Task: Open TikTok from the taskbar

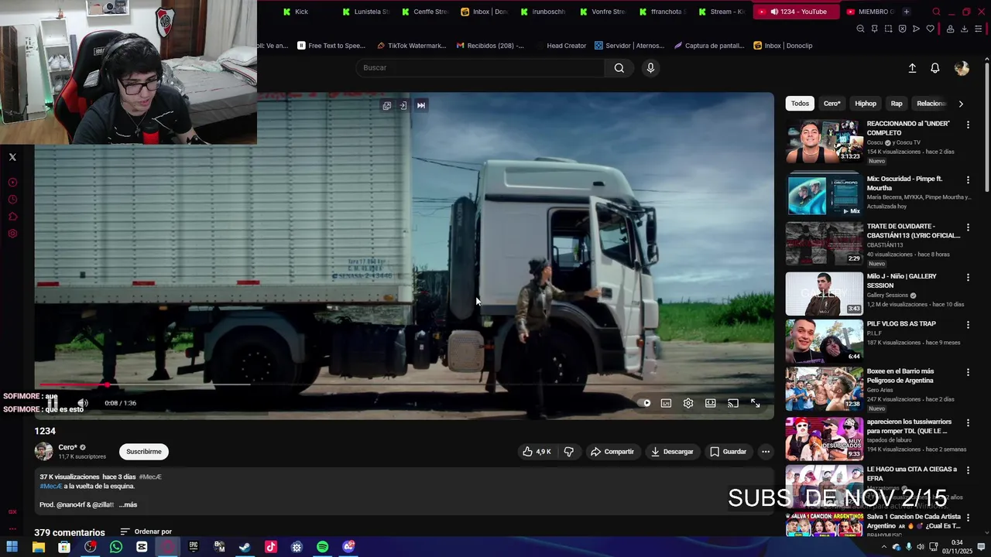Action: (271, 547)
